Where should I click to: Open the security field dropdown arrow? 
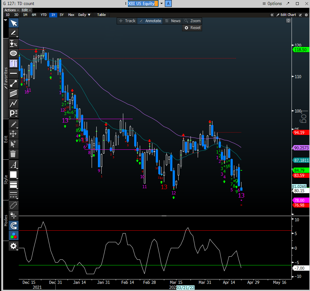(x=161, y=3)
